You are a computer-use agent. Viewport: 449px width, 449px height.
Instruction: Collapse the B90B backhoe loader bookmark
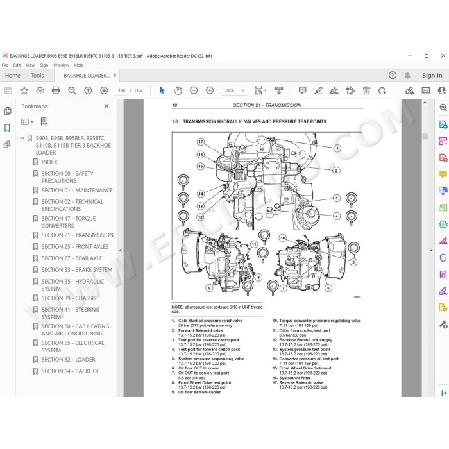(x=22, y=138)
